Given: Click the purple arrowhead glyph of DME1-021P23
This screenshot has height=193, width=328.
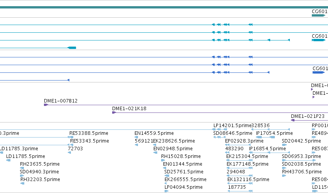Looking at the screenshot, I should click(293, 120).
